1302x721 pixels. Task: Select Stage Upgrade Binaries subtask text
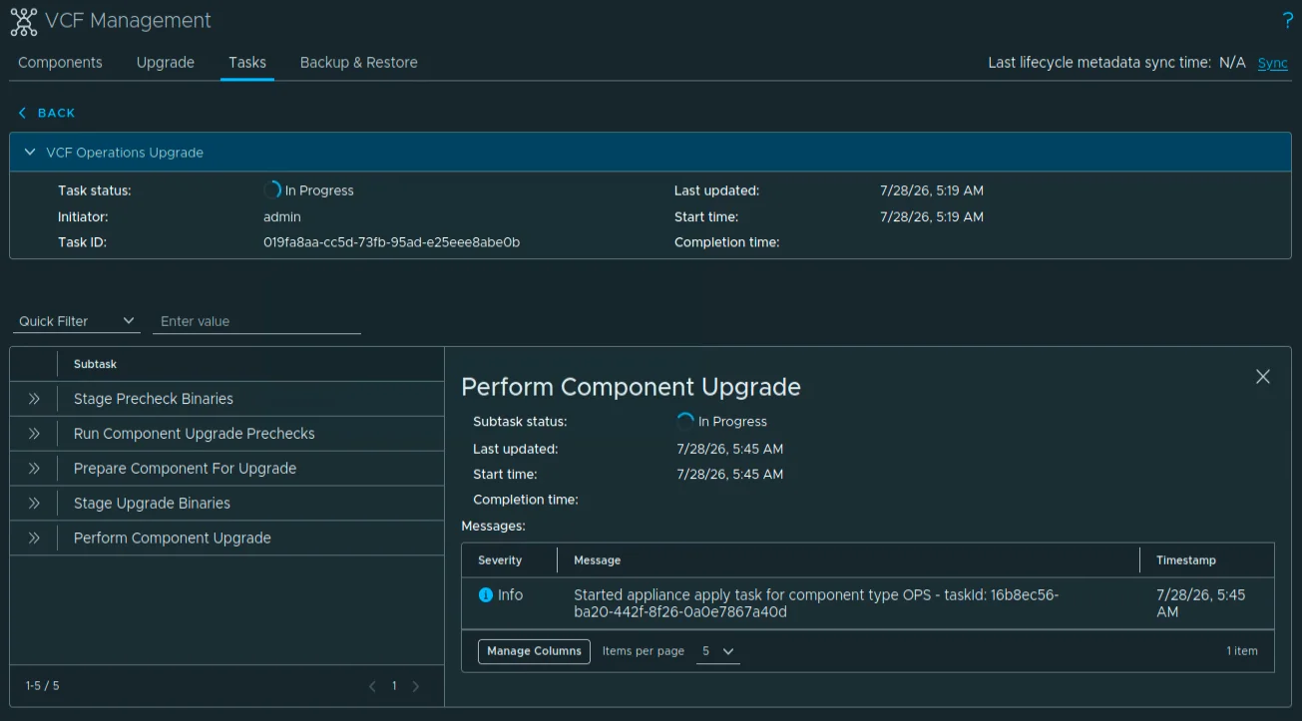tap(152, 504)
